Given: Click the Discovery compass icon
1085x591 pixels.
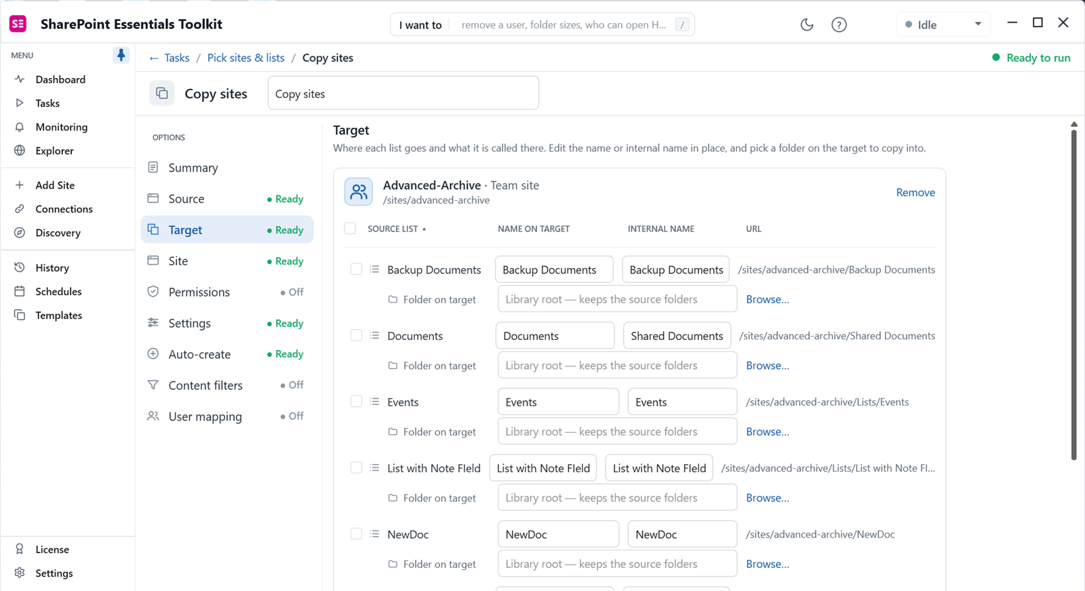Looking at the screenshot, I should [20, 233].
